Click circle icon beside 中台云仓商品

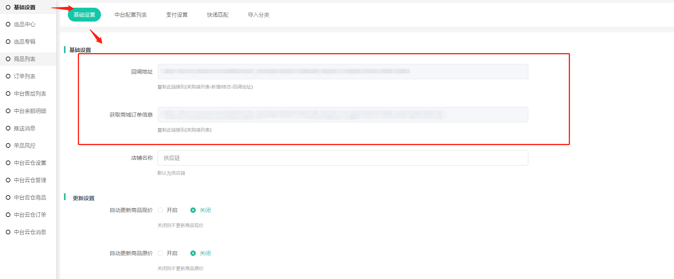tap(8, 197)
